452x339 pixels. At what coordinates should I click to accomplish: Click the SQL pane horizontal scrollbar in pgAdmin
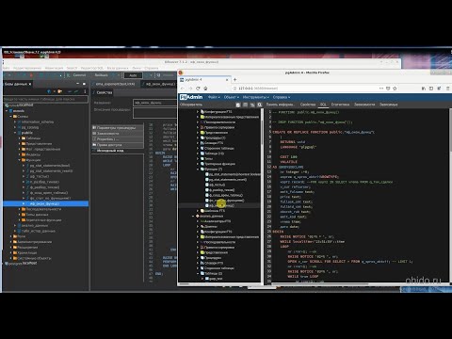pos(320,284)
